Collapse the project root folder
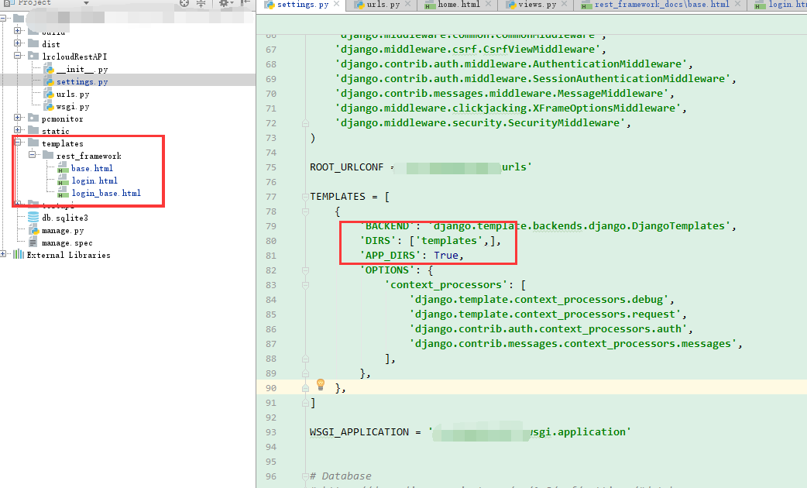Image resolution: width=807 pixels, height=488 pixels. [x=3, y=19]
